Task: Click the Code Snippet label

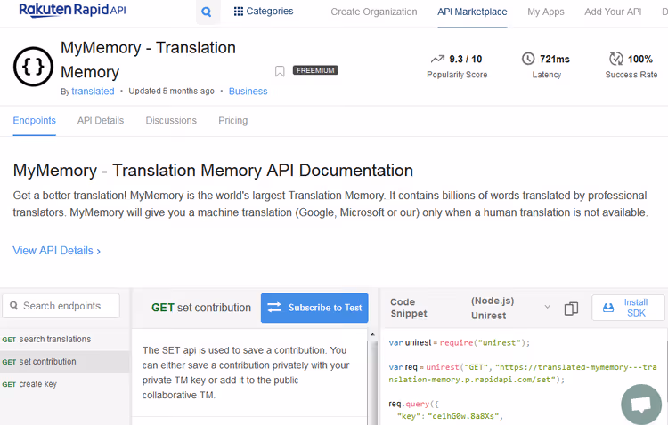Action: click(409, 308)
